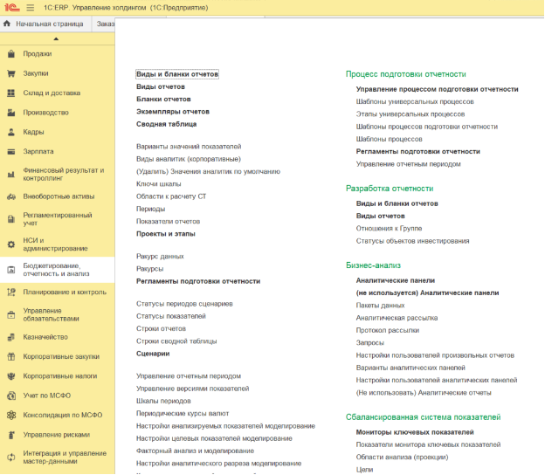The image size is (545, 475).
Task: Open Периодические курсы валют
Action: pos(183,414)
